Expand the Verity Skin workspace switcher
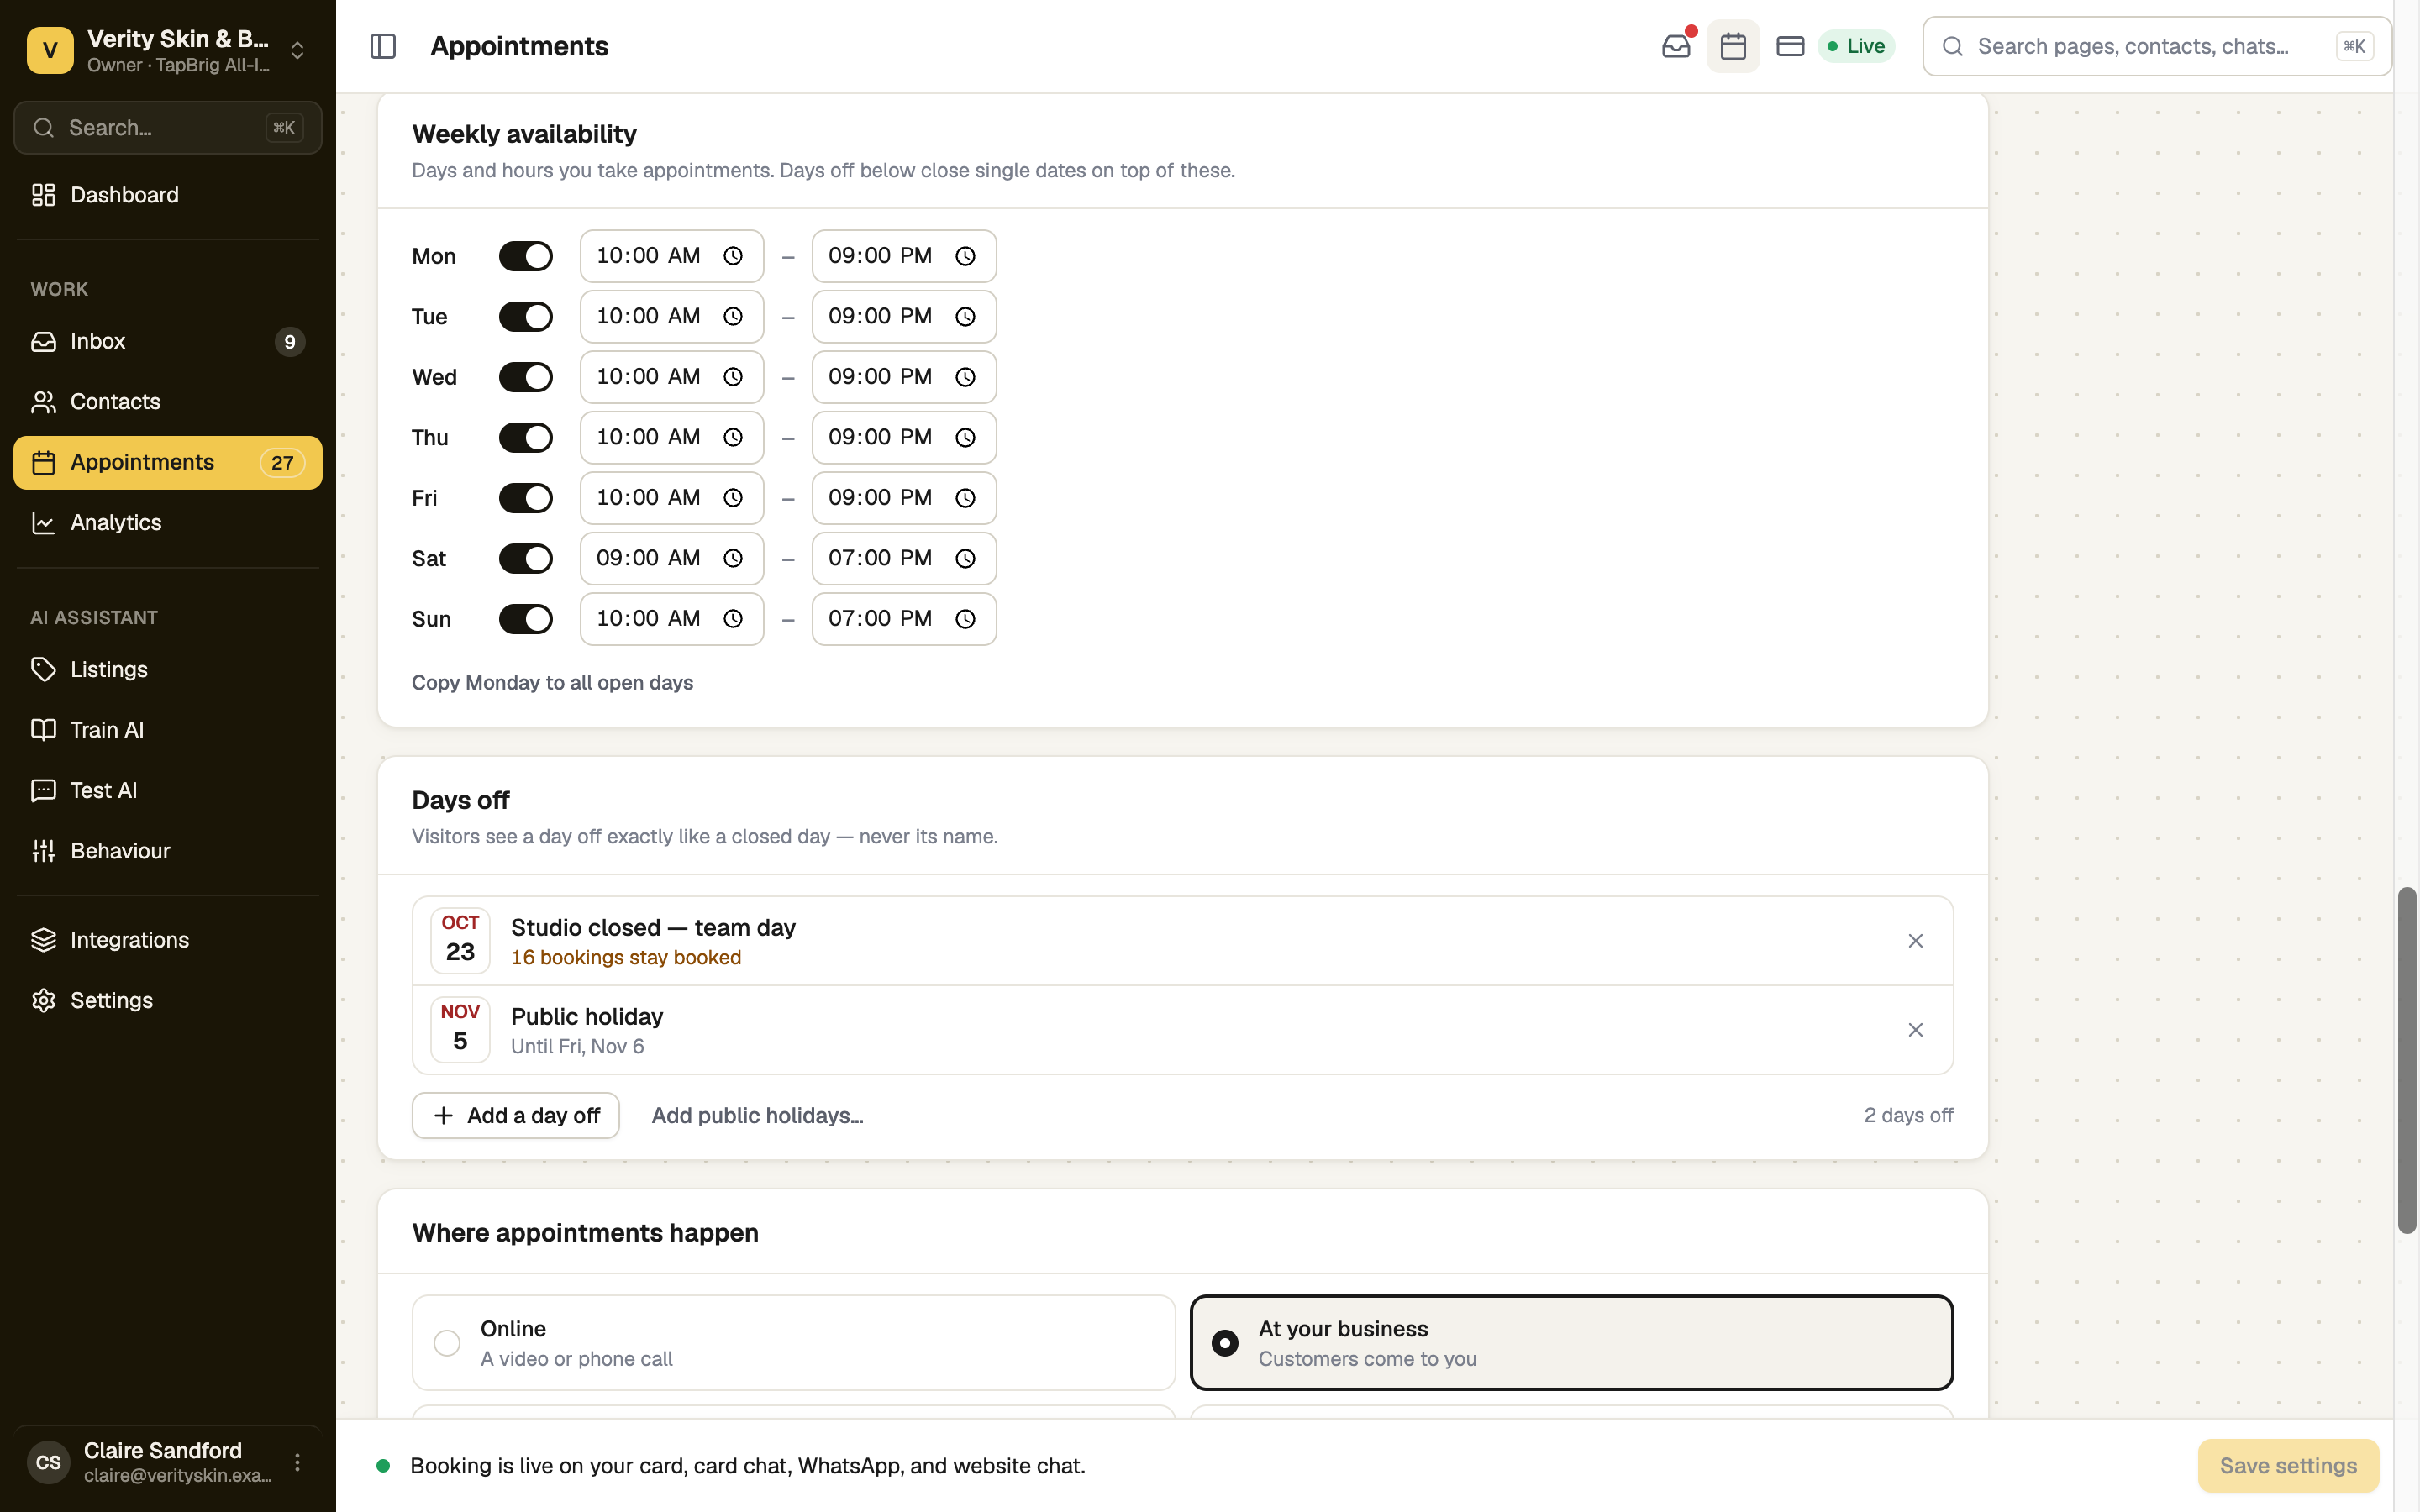Image resolution: width=2420 pixels, height=1512 pixels. click(297, 50)
